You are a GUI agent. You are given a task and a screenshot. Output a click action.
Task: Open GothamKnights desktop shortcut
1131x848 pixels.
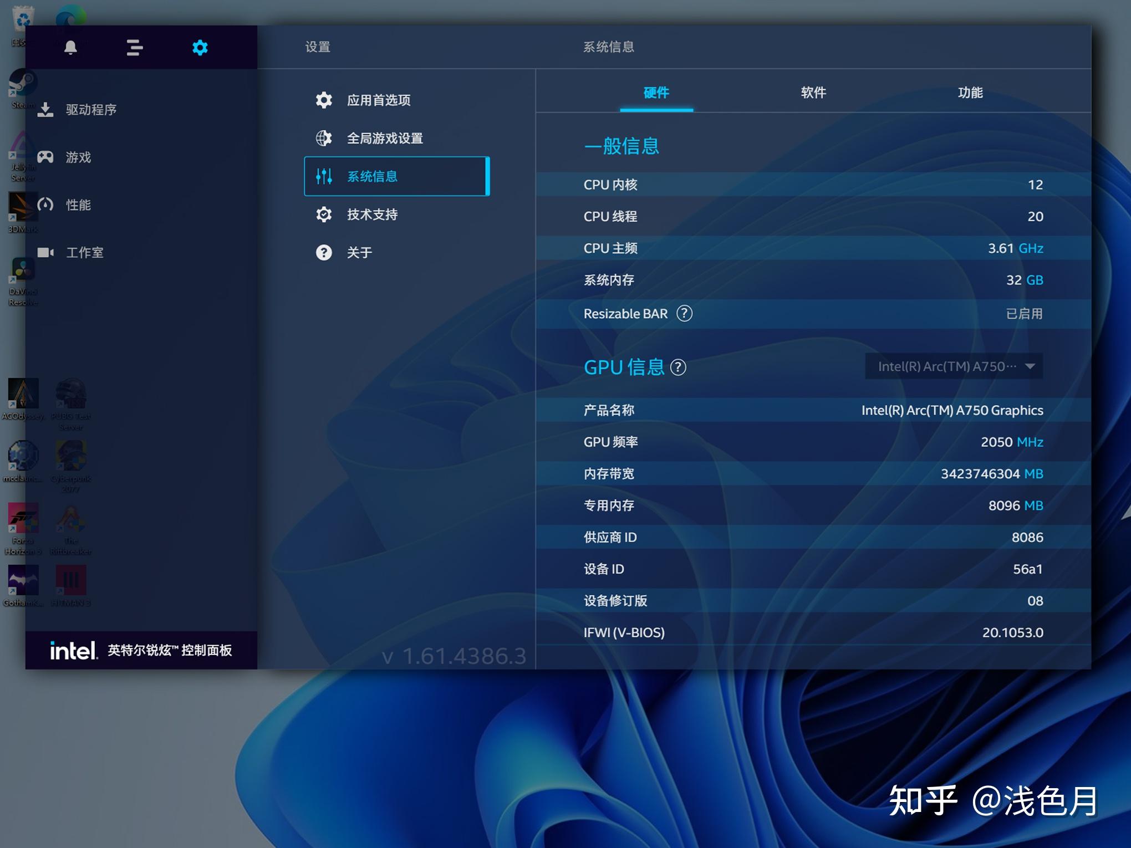[23, 586]
